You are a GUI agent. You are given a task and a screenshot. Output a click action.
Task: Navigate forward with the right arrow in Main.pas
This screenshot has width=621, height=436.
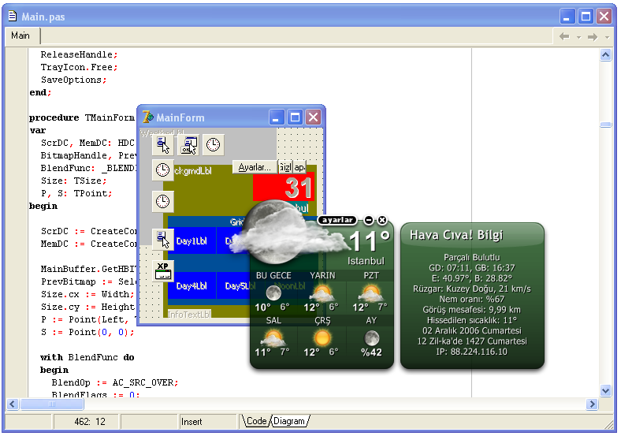(x=593, y=37)
